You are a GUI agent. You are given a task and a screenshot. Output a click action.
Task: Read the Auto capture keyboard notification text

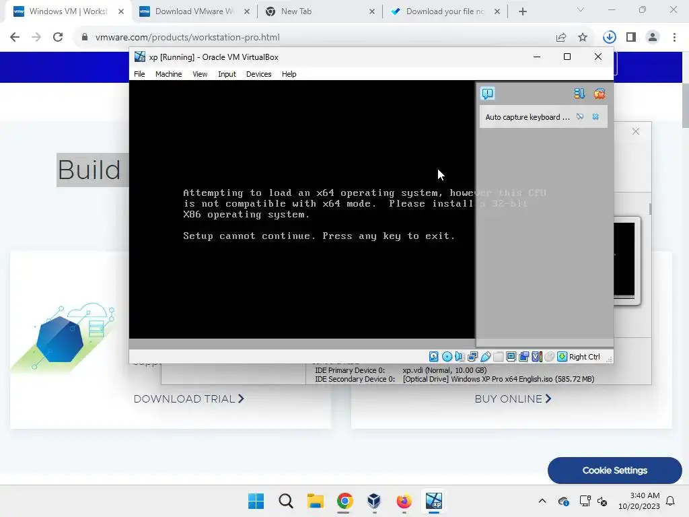click(528, 117)
